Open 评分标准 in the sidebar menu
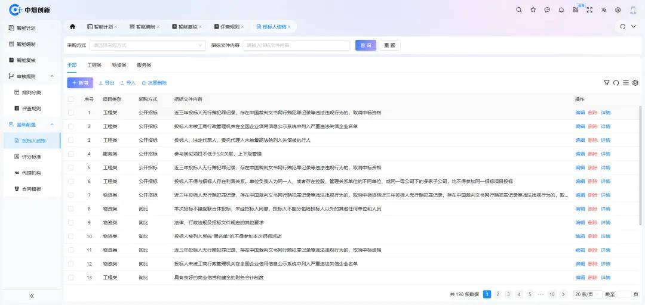 (x=31, y=157)
